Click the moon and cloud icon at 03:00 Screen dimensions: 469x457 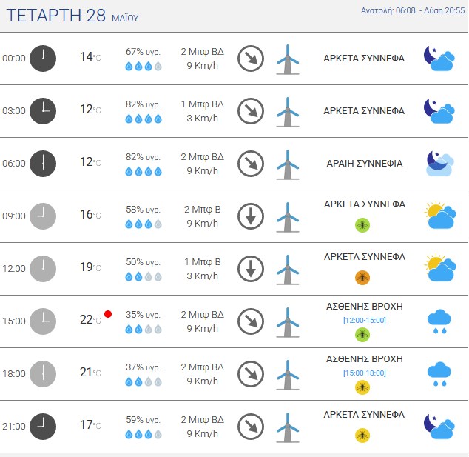point(439,111)
